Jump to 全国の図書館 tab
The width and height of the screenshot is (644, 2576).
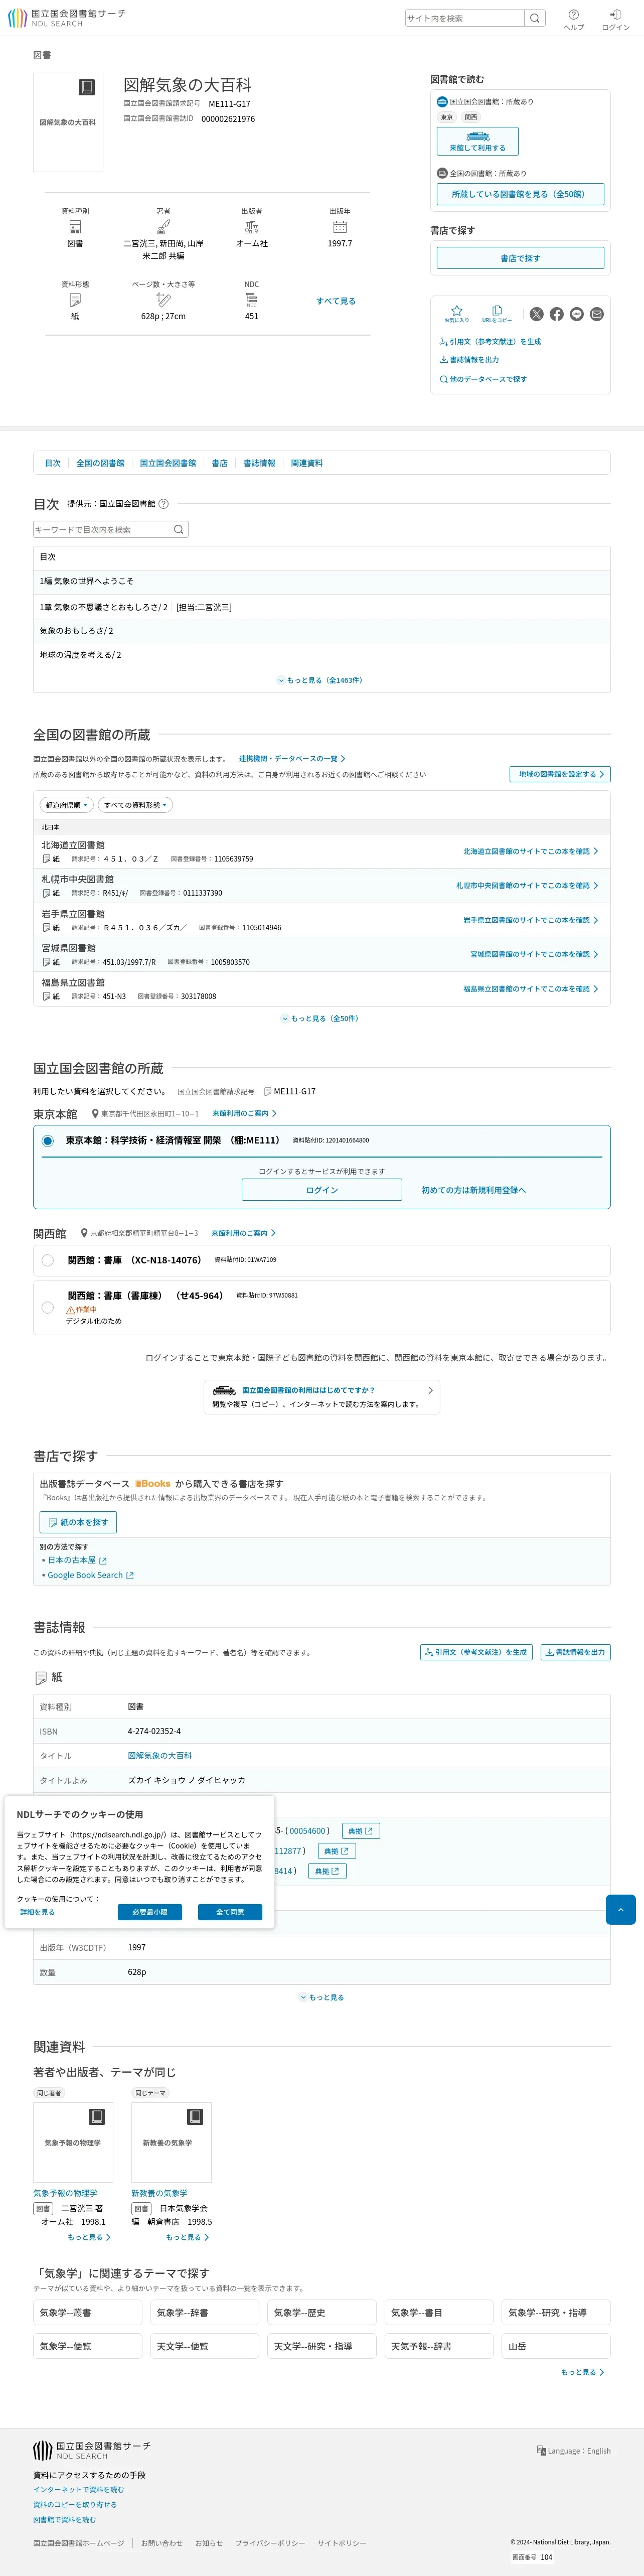[x=100, y=463]
